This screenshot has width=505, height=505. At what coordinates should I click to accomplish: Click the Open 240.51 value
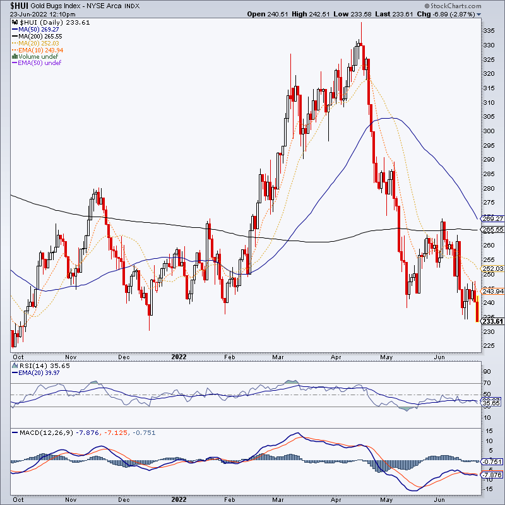[267, 14]
